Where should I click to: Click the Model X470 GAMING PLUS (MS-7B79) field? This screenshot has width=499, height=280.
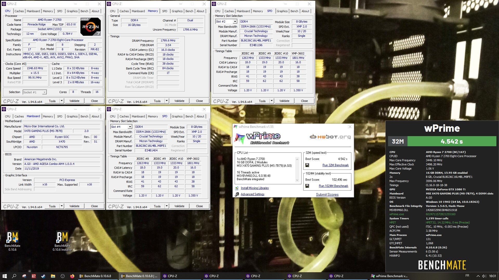tap(47, 131)
